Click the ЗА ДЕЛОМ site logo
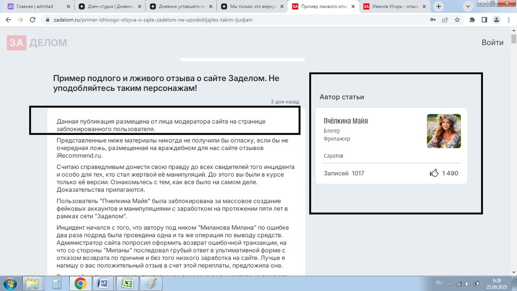The image size is (517, 291). click(x=37, y=42)
